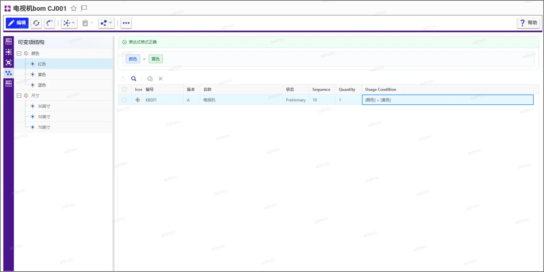Click the purple grid item-type icon in title
The width and height of the screenshot is (544, 272).
[x=8, y=8]
